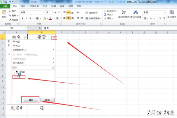177x118 pixels.
Task: Check the 否 filter checkbox
Action: point(17,74)
